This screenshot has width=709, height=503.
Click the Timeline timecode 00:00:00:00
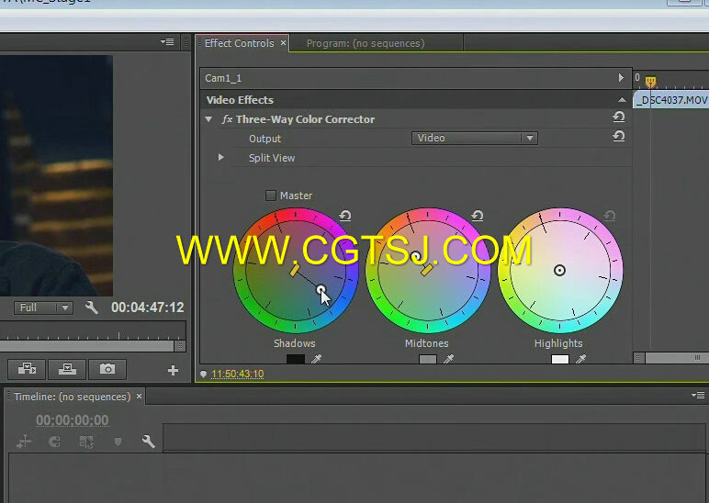73,420
